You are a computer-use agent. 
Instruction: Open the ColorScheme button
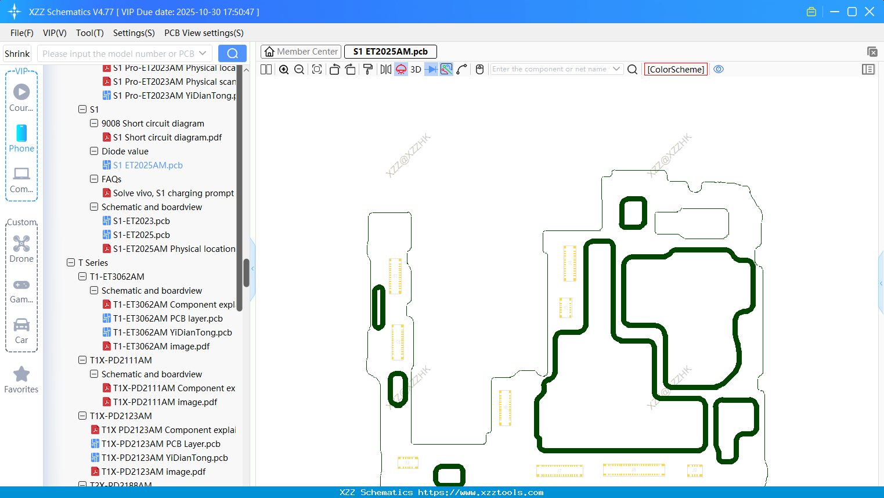coord(676,69)
